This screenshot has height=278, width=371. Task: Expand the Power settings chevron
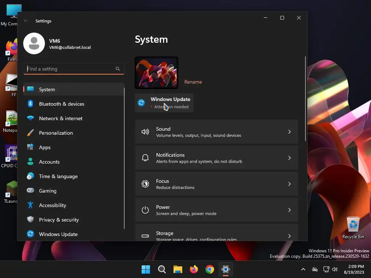click(289, 210)
